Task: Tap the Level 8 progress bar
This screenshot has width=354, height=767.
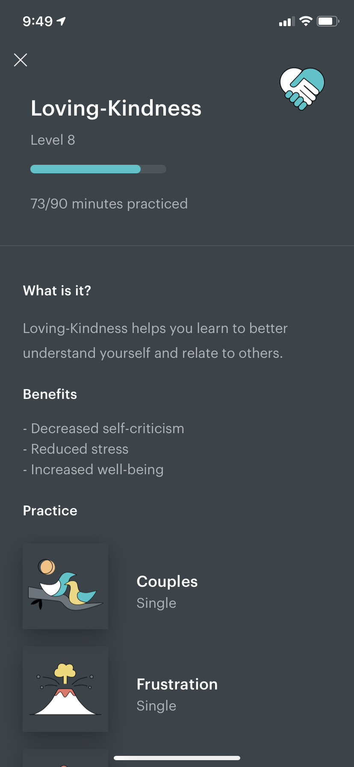Action: pos(98,169)
